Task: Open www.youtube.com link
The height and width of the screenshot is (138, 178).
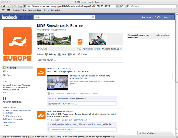Action: (79, 78)
